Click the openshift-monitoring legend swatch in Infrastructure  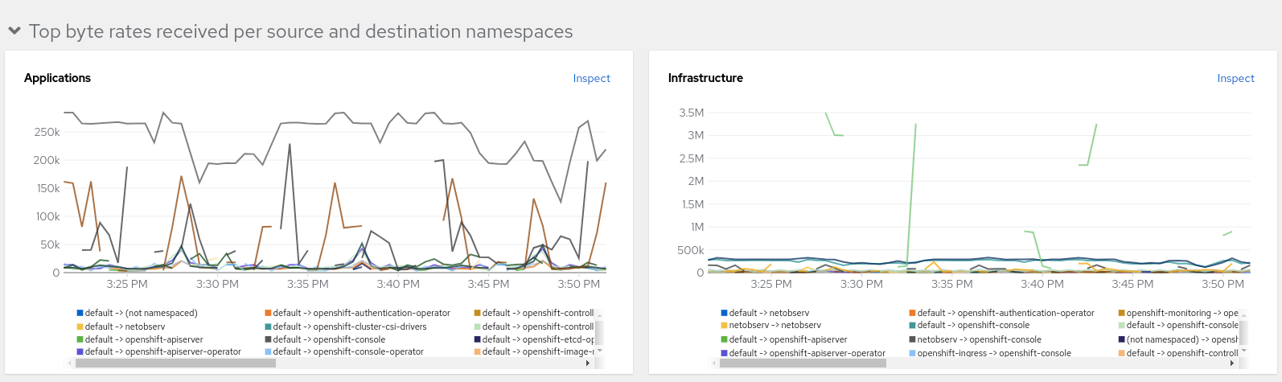click(x=1121, y=313)
